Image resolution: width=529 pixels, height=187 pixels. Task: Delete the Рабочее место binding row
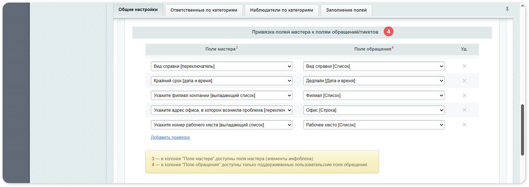click(x=464, y=125)
